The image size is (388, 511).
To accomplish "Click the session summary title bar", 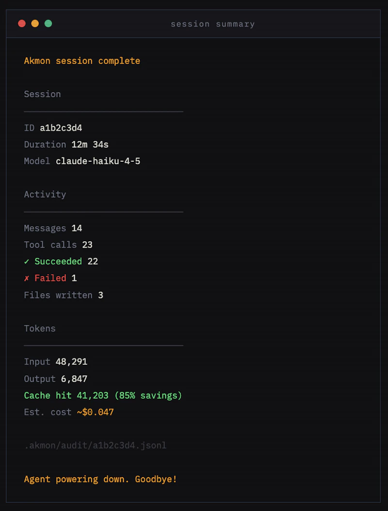I will [212, 24].
